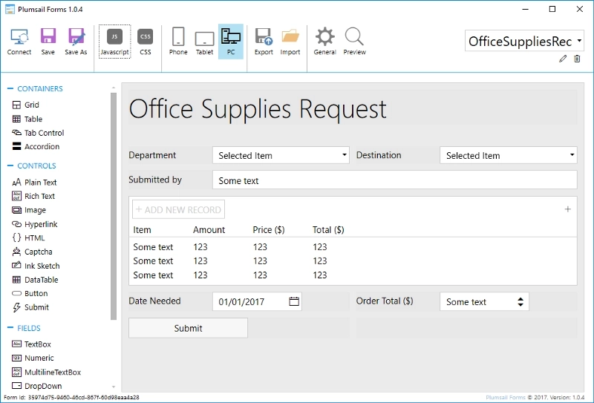Click the toolbox panel scrollbar
This screenshot has width=594, height=403.
tap(114, 206)
